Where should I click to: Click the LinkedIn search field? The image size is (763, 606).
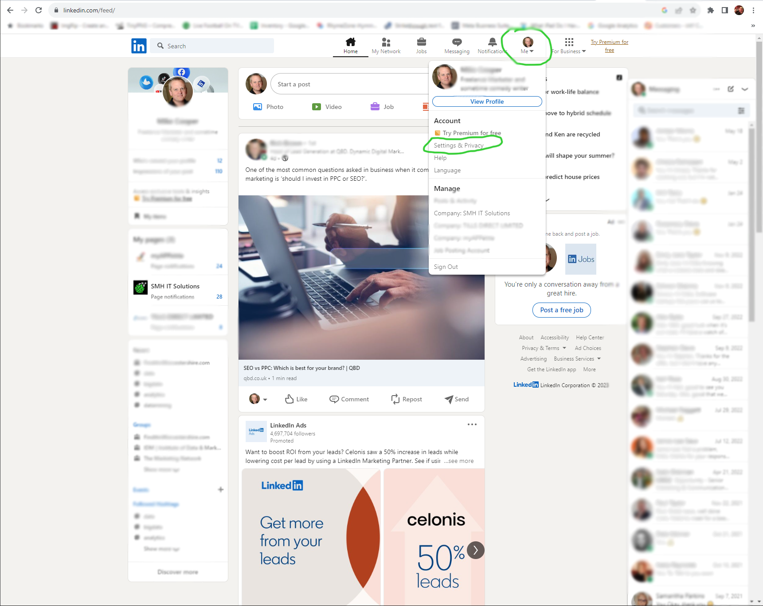(215, 46)
